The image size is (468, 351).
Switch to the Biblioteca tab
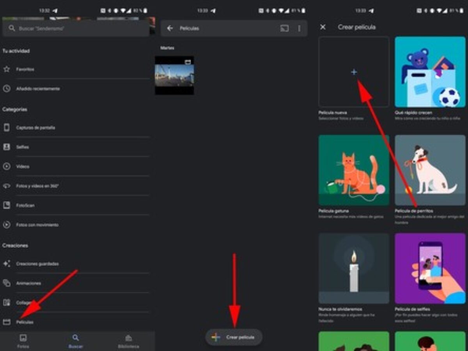click(128, 341)
